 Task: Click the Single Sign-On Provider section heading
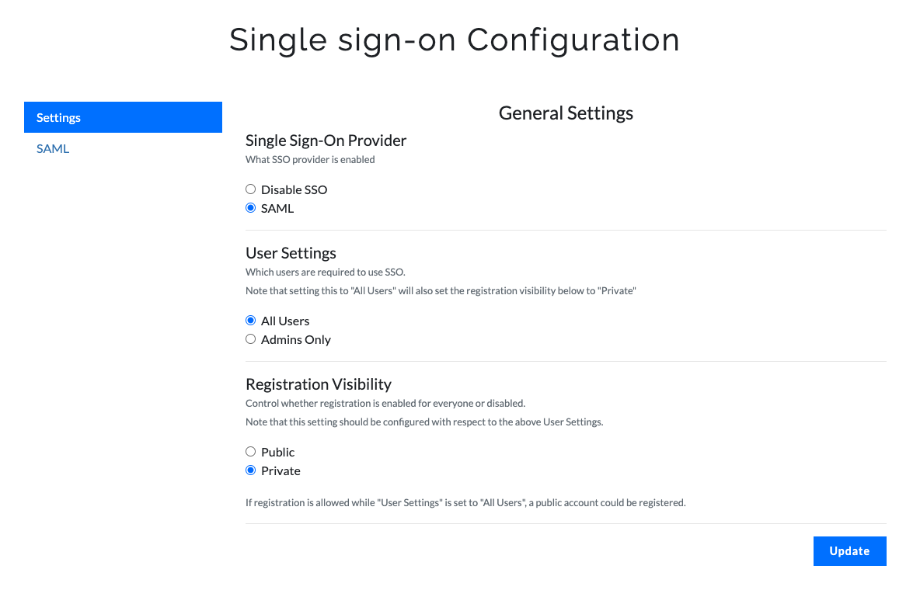tap(326, 141)
